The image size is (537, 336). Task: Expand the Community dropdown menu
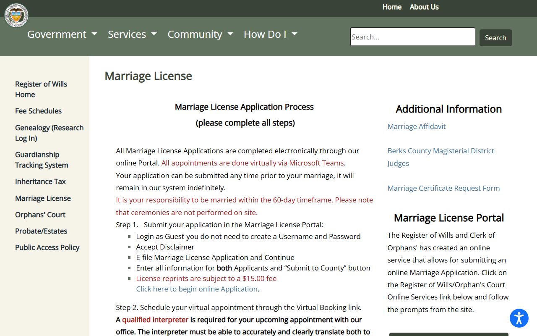tap(200, 34)
